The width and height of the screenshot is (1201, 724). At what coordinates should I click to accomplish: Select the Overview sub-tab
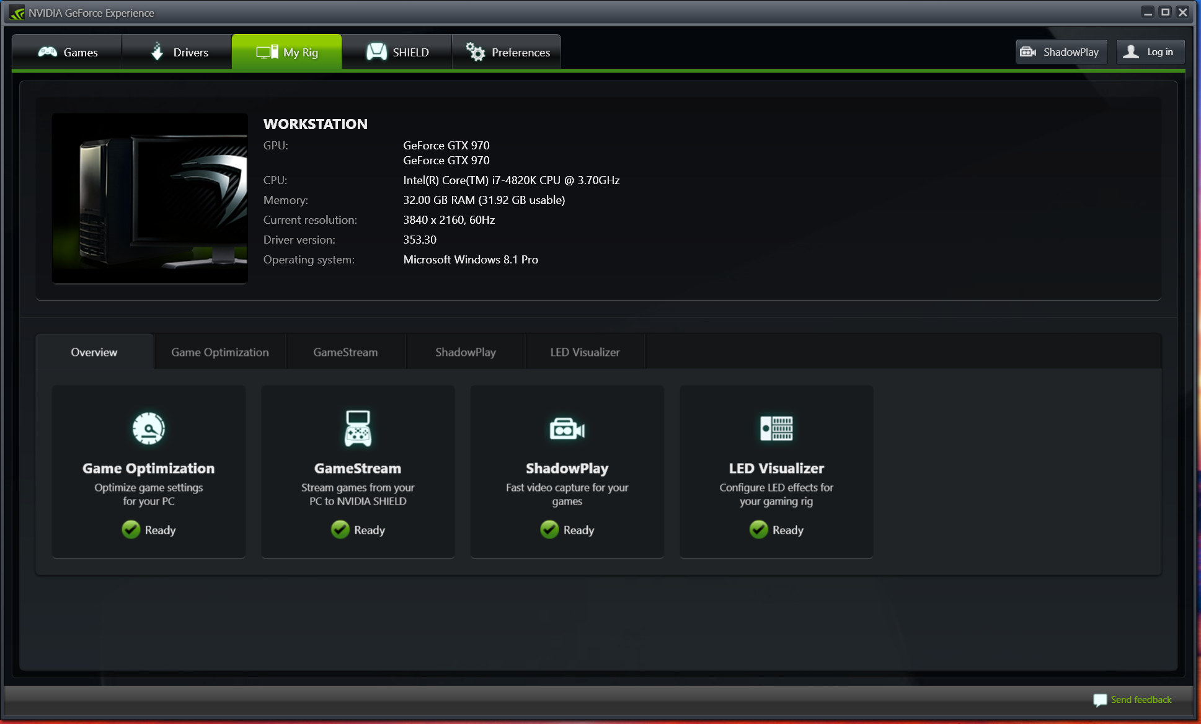click(94, 352)
